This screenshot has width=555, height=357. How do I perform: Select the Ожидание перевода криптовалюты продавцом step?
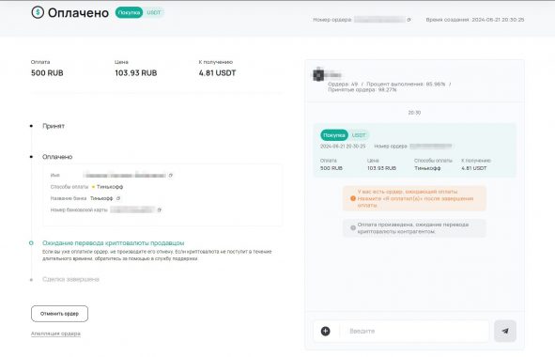tap(114, 243)
